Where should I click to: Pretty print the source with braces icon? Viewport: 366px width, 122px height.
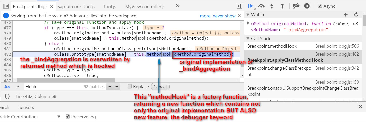(x=7, y=96)
